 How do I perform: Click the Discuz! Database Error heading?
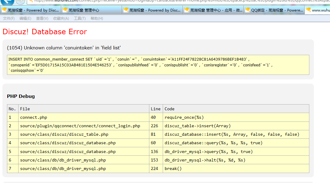45,32
